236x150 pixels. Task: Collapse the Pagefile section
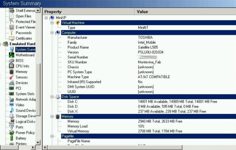click(52, 136)
